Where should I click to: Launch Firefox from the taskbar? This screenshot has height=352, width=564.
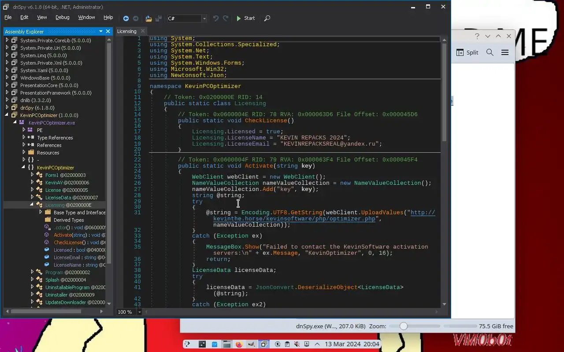tap(239, 344)
